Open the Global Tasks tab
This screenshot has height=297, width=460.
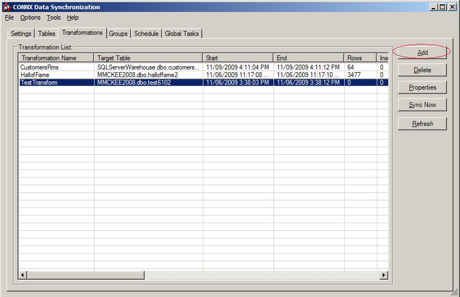182,34
